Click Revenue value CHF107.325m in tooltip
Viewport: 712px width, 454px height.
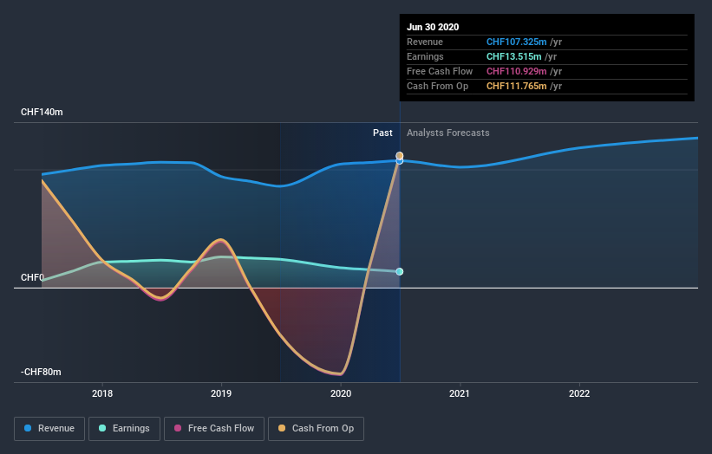click(516, 42)
